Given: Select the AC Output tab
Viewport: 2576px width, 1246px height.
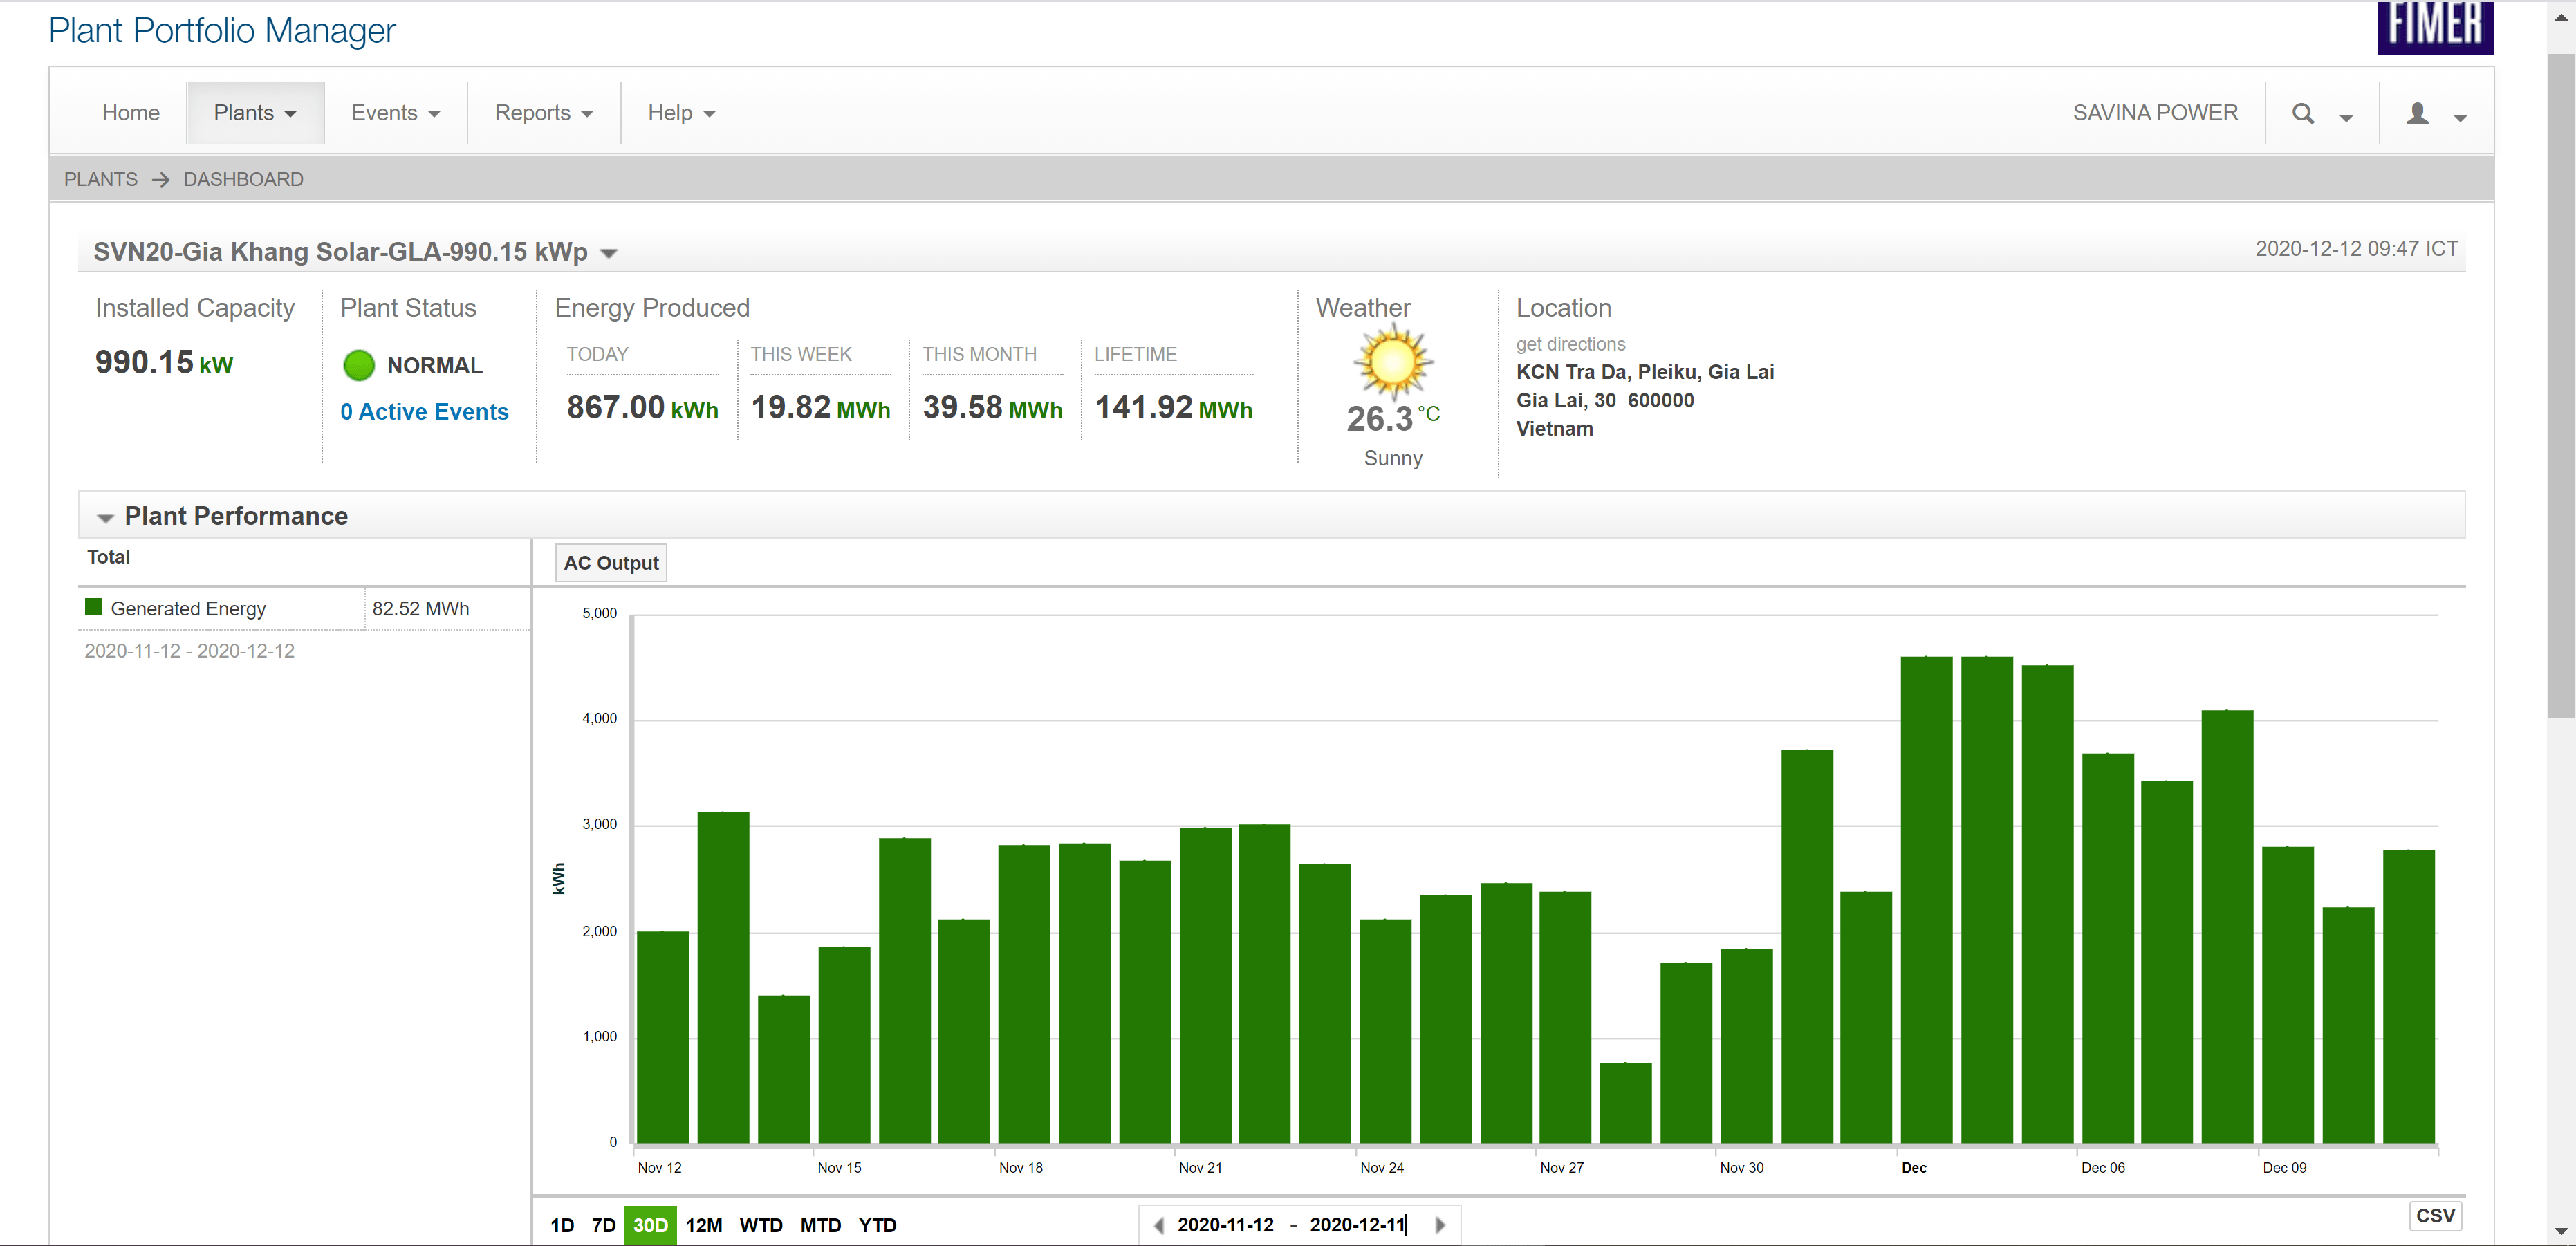Looking at the screenshot, I should pyautogui.click(x=611, y=563).
